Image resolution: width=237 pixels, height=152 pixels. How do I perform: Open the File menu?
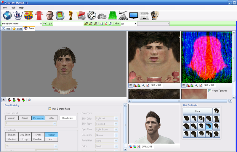coord(5,7)
